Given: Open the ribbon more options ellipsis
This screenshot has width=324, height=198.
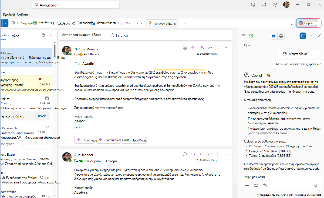Looking at the screenshot, I should click(184, 23).
